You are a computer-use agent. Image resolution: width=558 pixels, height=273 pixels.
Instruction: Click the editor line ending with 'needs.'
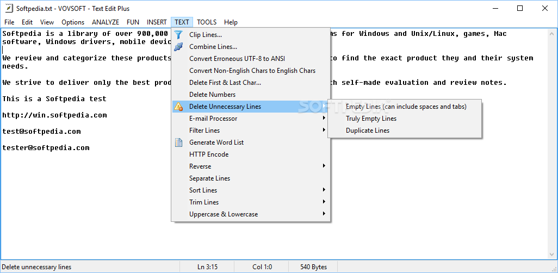(15, 66)
